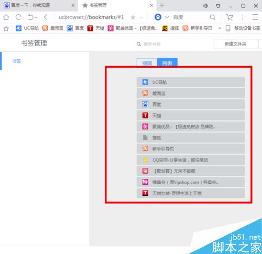Click the gray page icon of 搜狐 row
Viewport: 262px width, 254px height.
[145, 137]
